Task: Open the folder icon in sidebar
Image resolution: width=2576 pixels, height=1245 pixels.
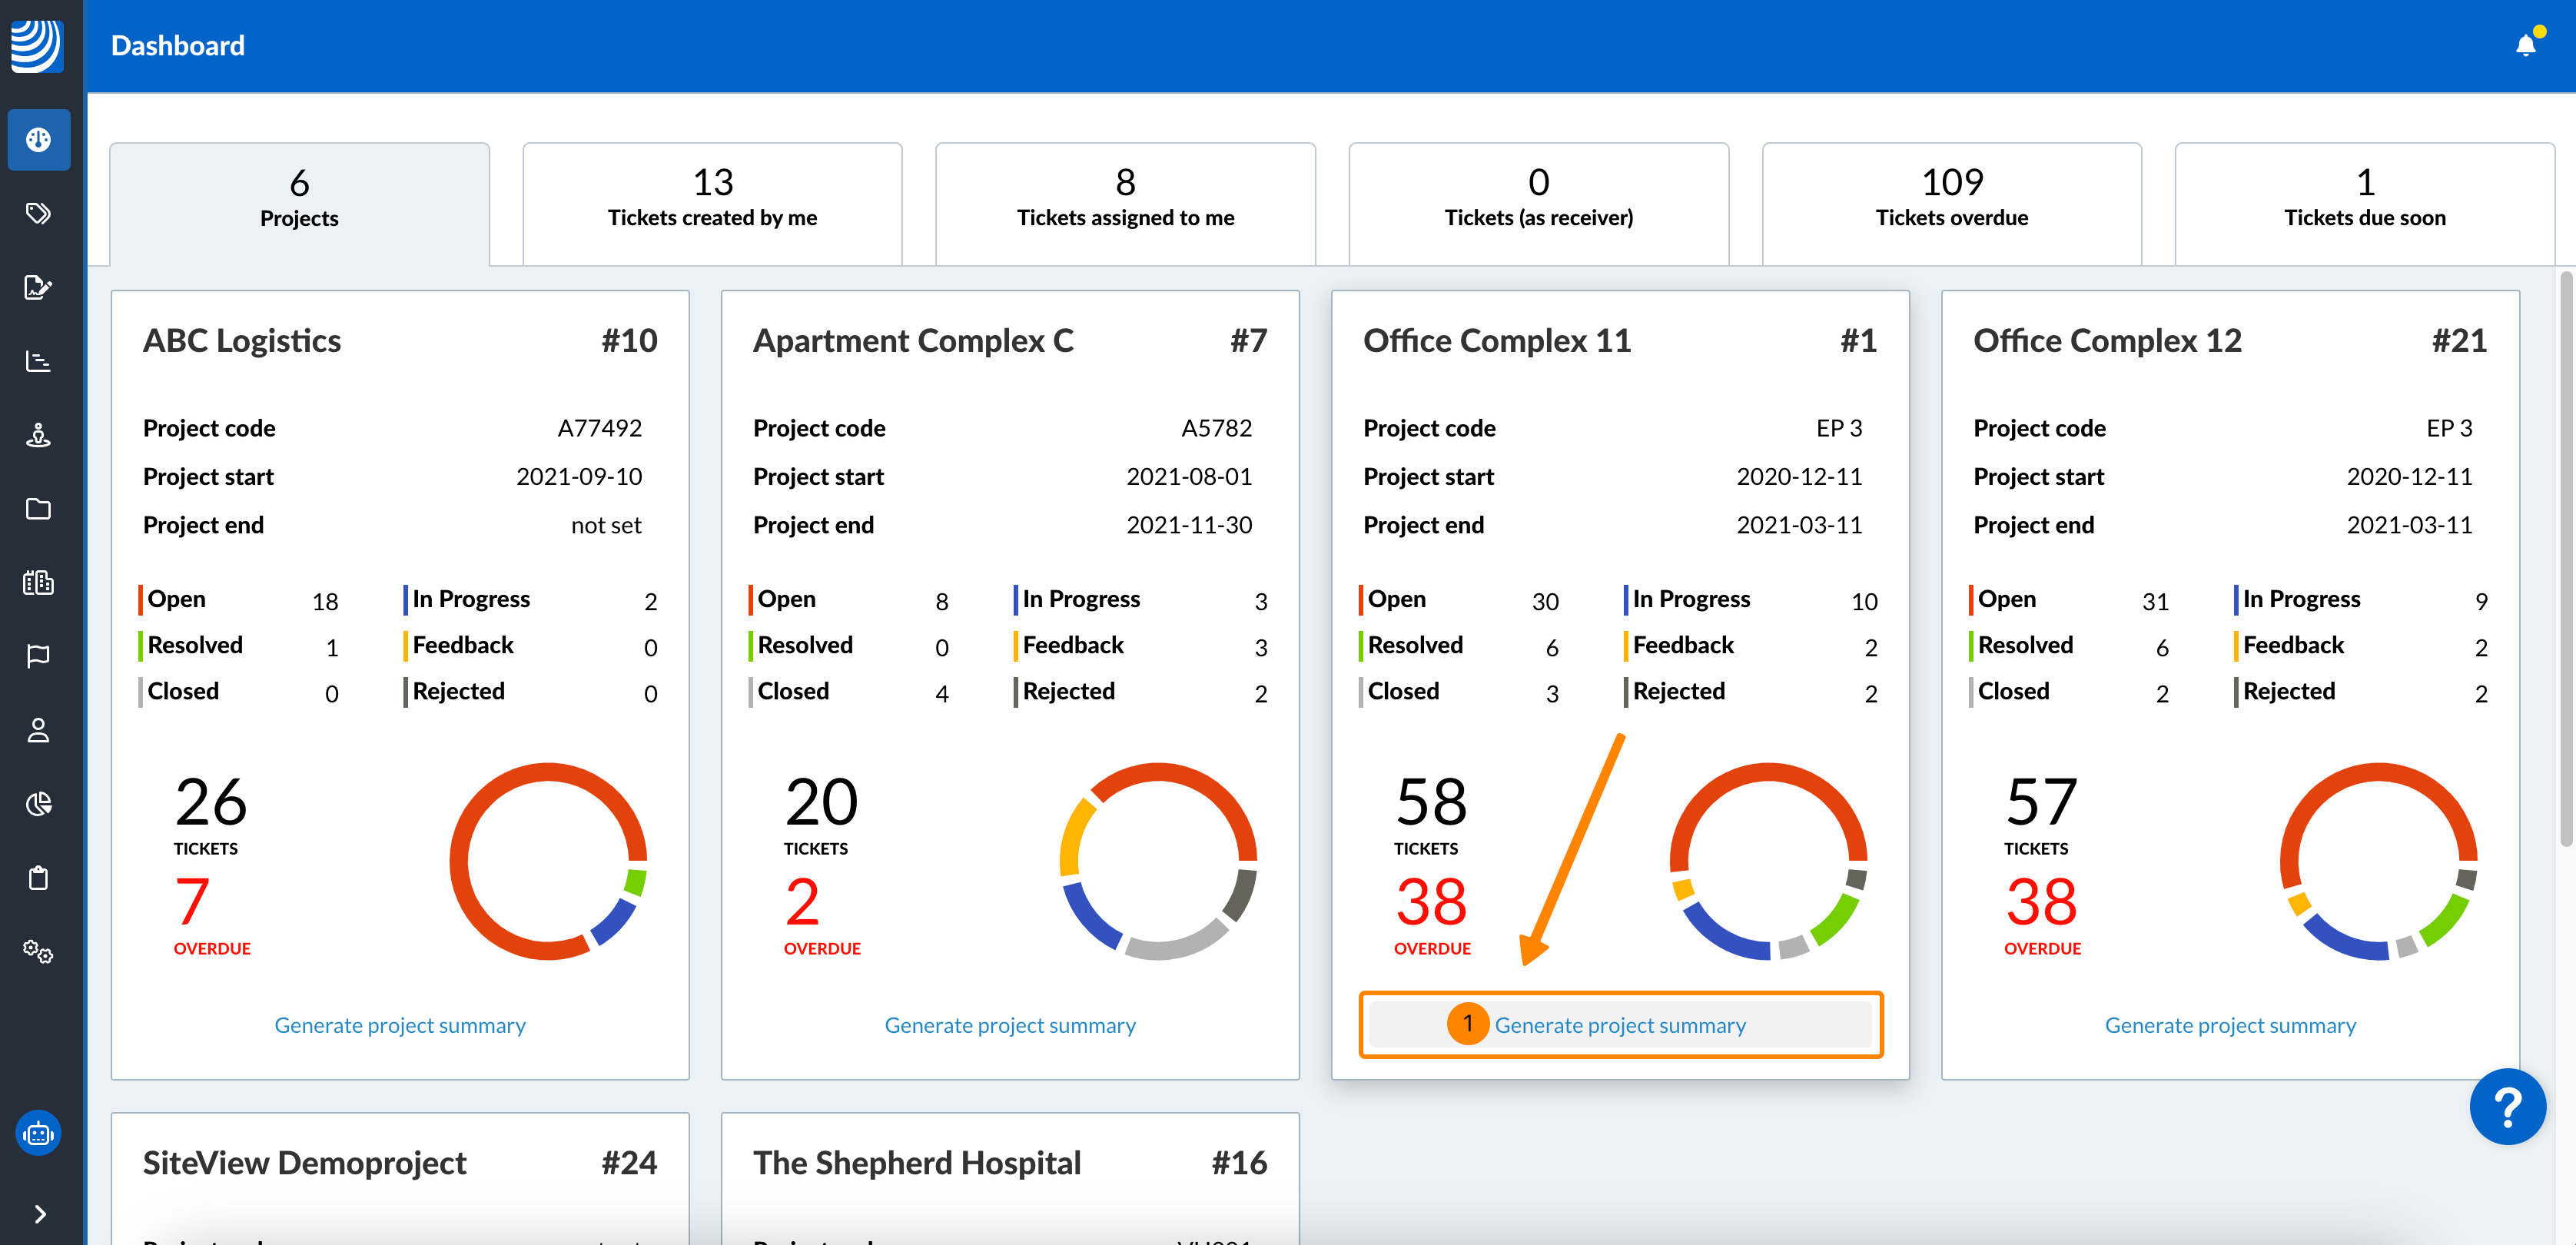Action: [38, 509]
